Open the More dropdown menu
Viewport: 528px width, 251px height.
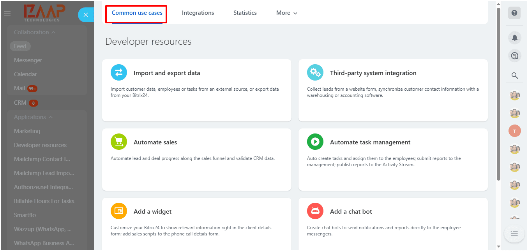pos(286,12)
